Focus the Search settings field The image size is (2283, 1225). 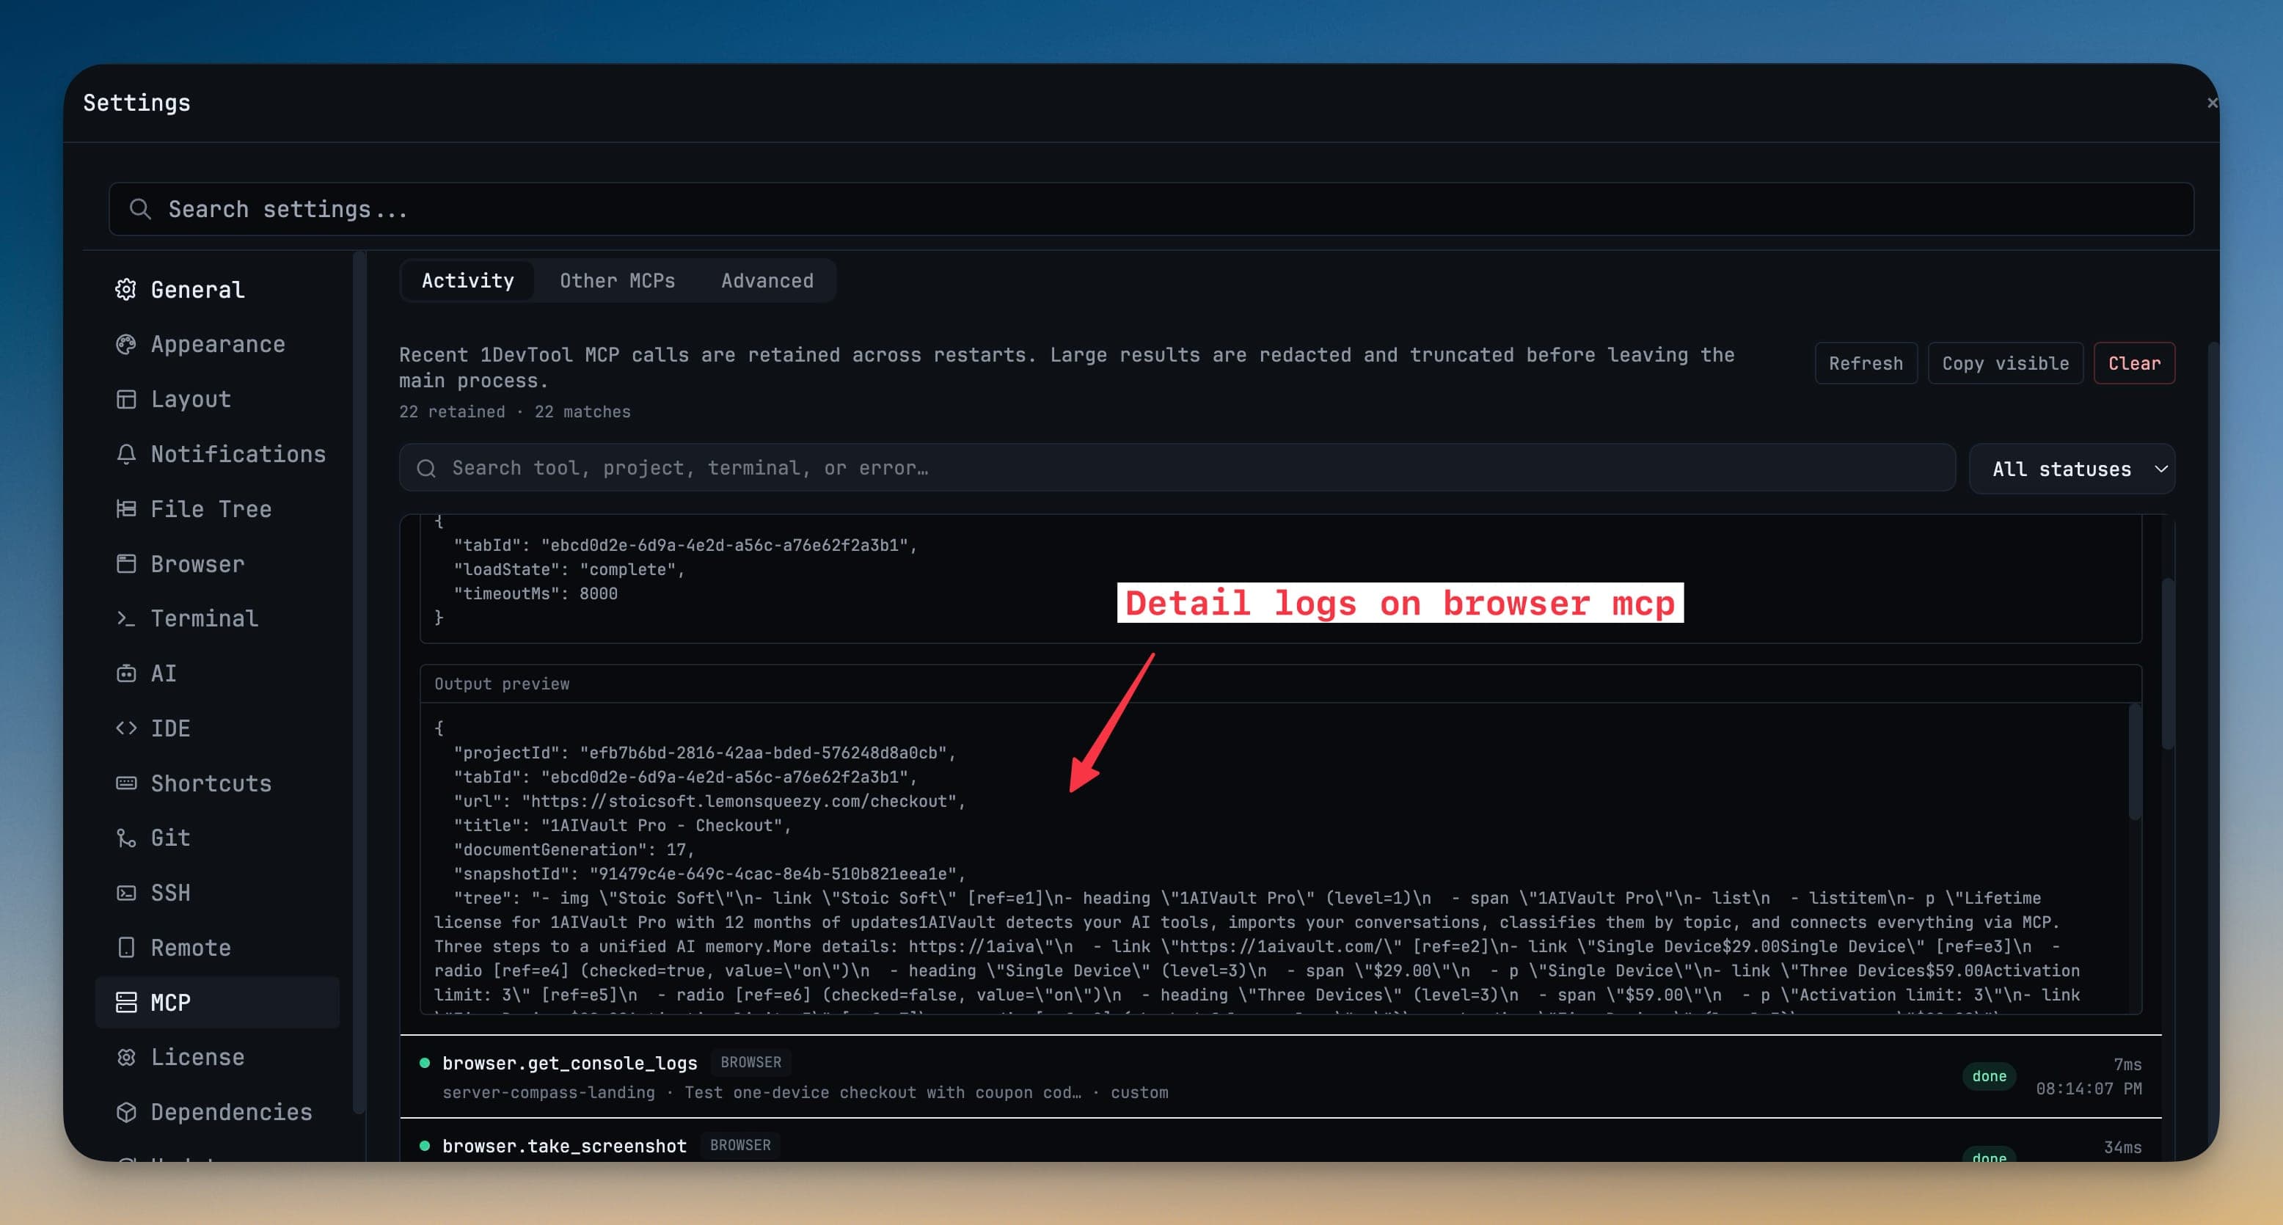(1150, 209)
